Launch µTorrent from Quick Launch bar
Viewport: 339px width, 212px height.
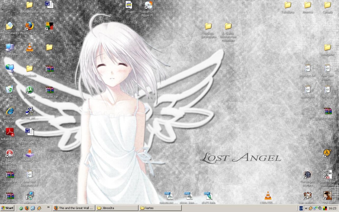(x=21, y=208)
